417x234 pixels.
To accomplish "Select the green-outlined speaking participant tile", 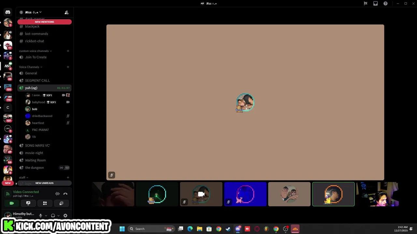I will [x=333, y=194].
